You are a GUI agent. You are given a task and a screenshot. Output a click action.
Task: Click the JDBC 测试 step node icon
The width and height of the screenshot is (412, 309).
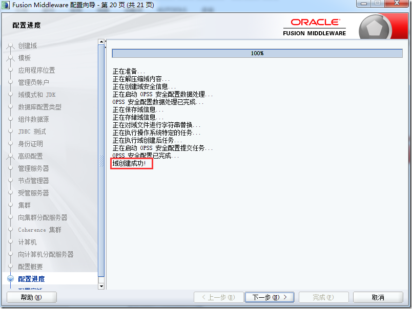pos(11,131)
